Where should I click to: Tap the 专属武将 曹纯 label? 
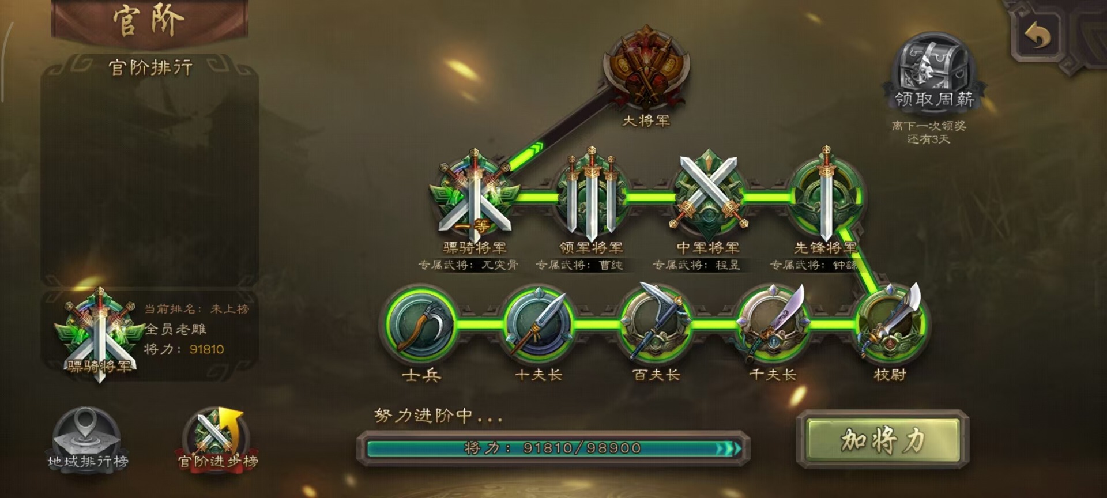pyautogui.click(x=579, y=265)
